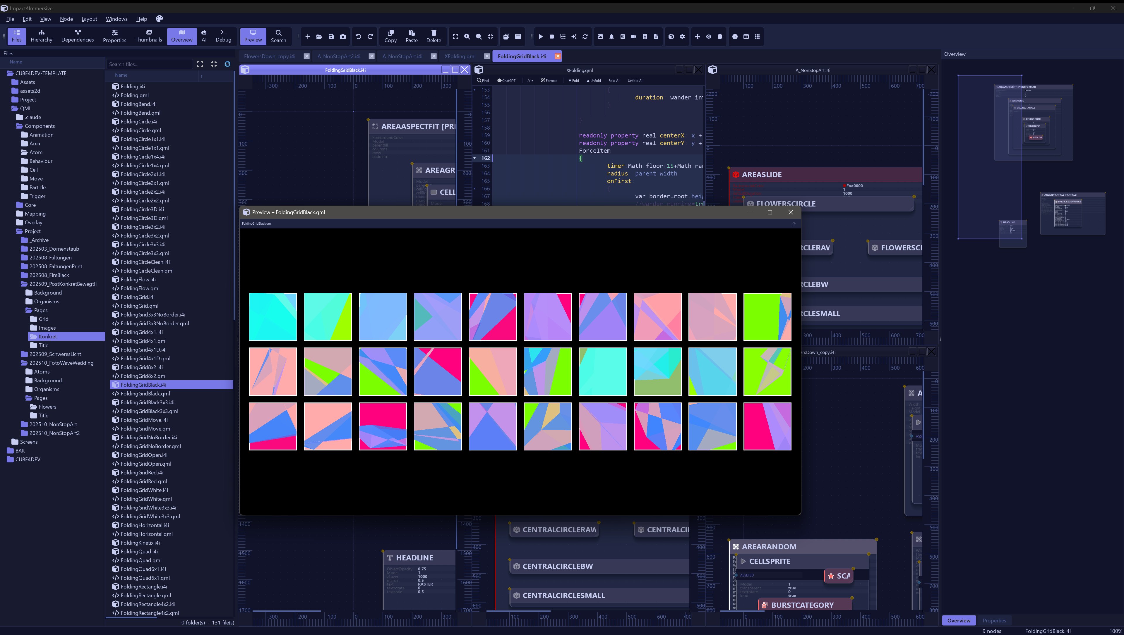Toggle the Overview panel button
Screen dimensions: 1124x635
tap(181, 36)
